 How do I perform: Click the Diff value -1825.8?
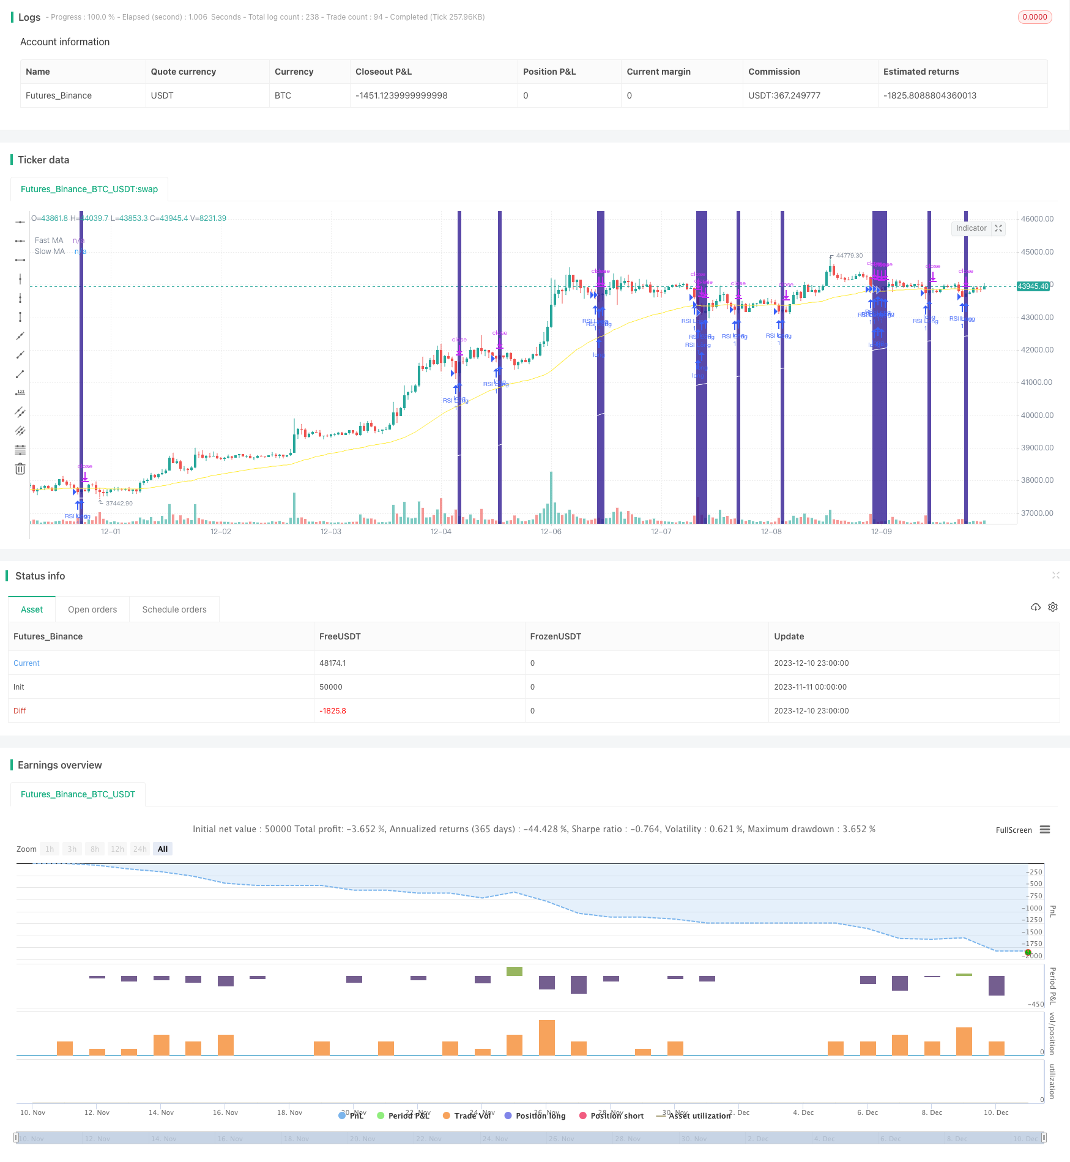[x=333, y=710]
